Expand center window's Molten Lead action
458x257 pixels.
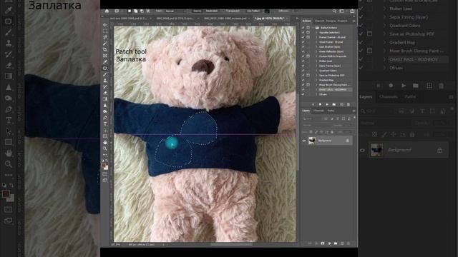pos(316,61)
